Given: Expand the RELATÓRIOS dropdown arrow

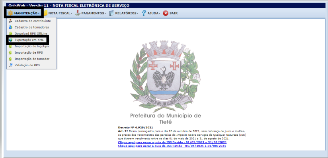Looking at the screenshot, I should click(x=138, y=13).
